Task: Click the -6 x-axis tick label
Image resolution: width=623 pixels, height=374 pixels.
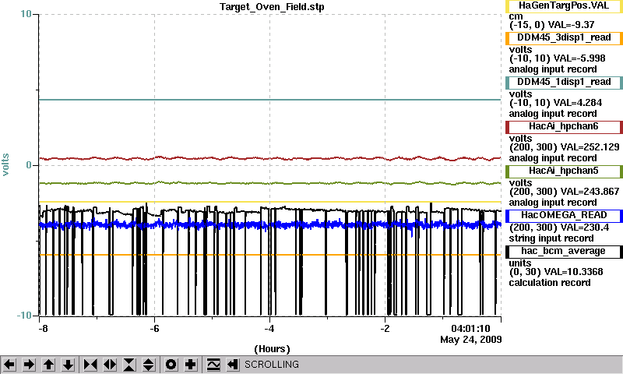Action: [154, 329]
